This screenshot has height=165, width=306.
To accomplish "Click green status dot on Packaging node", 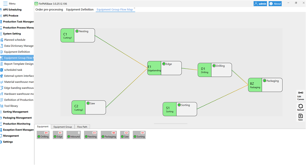I will tap(265, 81).
